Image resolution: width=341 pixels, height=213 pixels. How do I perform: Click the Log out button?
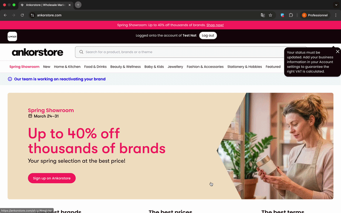tap(208, 35)
